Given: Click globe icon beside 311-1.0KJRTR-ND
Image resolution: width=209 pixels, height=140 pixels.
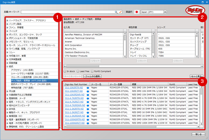Looking at the screenshot, I should coord(88,109).
